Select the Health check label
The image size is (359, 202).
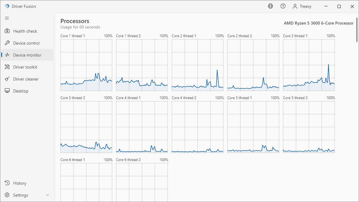point(25,31)
